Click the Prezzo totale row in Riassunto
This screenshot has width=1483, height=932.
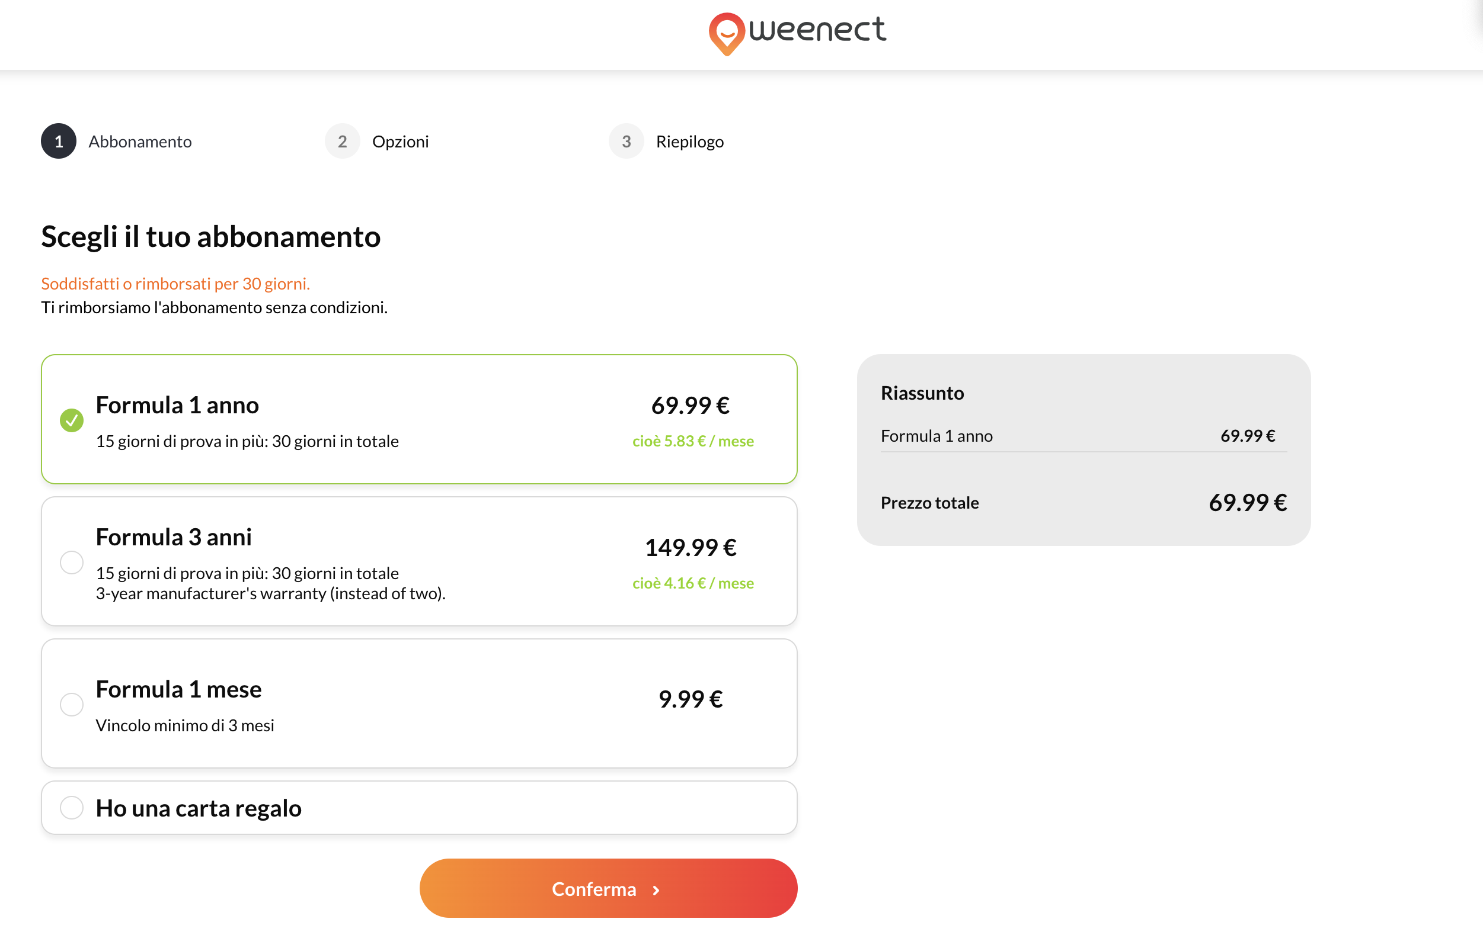click(x=1084, y=503)
